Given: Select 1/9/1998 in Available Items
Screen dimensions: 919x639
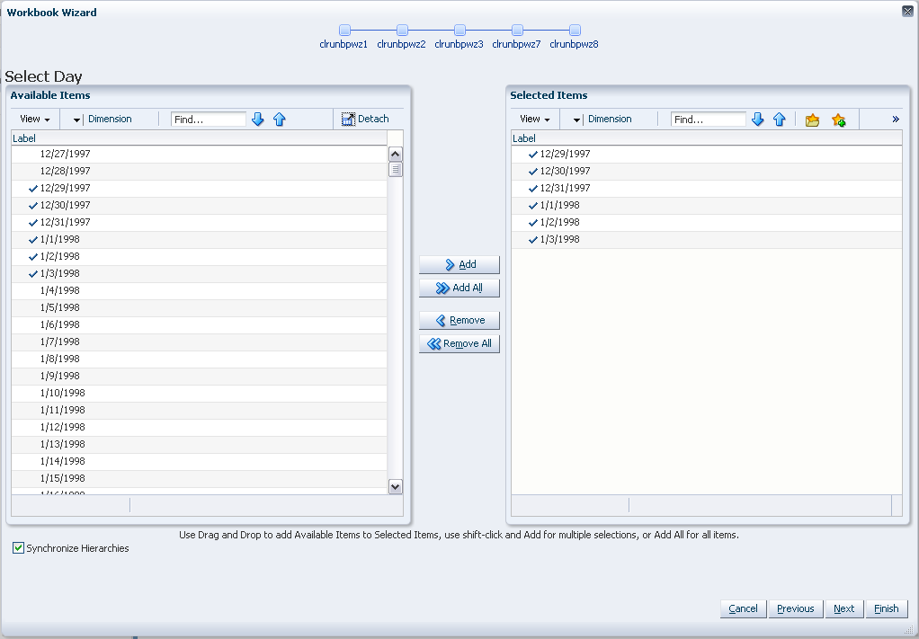Looking at the screenshot, I should [x=200, y=376].
